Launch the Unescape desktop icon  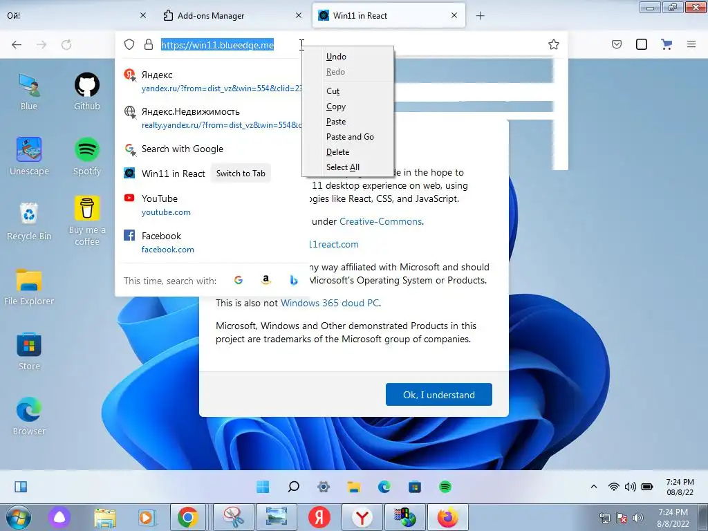[29, 157]
